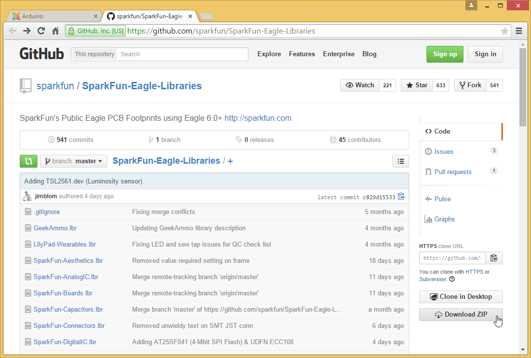Click the clone help question mark icon
The height and width of the screenshot is (358, 531).
[x=452, y=279]
